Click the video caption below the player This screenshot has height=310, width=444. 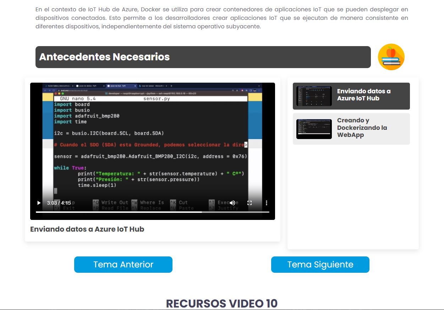coord(87,229)
